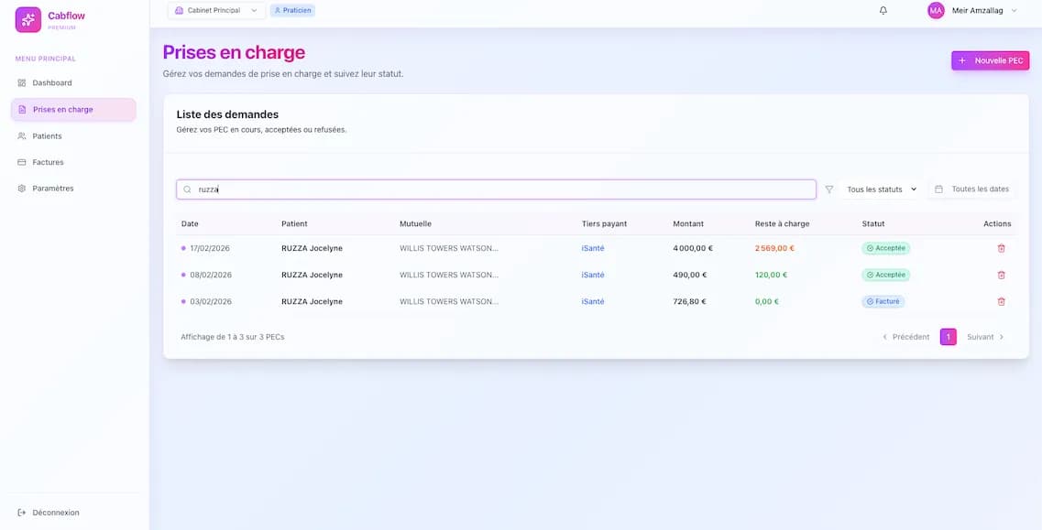
Task: Click WILLIS TOWERS WATSON in 17/02/2026 row
Action: 448,248
